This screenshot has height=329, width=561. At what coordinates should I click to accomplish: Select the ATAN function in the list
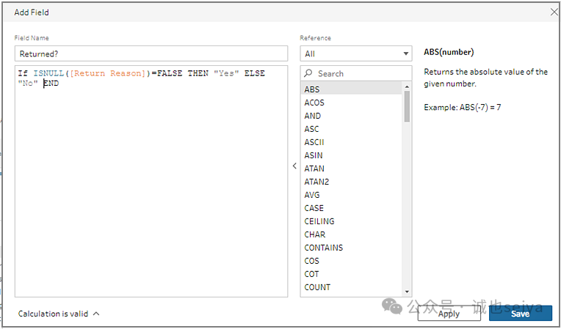pyautogui.click(x=352, y=169)
